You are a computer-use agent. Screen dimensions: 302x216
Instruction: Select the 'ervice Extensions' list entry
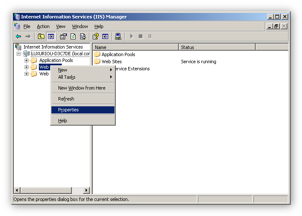132,69
